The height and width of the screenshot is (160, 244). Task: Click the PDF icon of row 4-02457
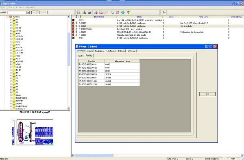[73, 35]
